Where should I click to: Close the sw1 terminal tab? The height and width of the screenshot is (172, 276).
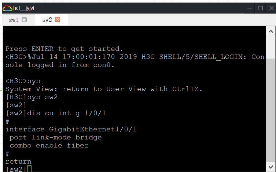pyautogui.click(x=25, y=20)
